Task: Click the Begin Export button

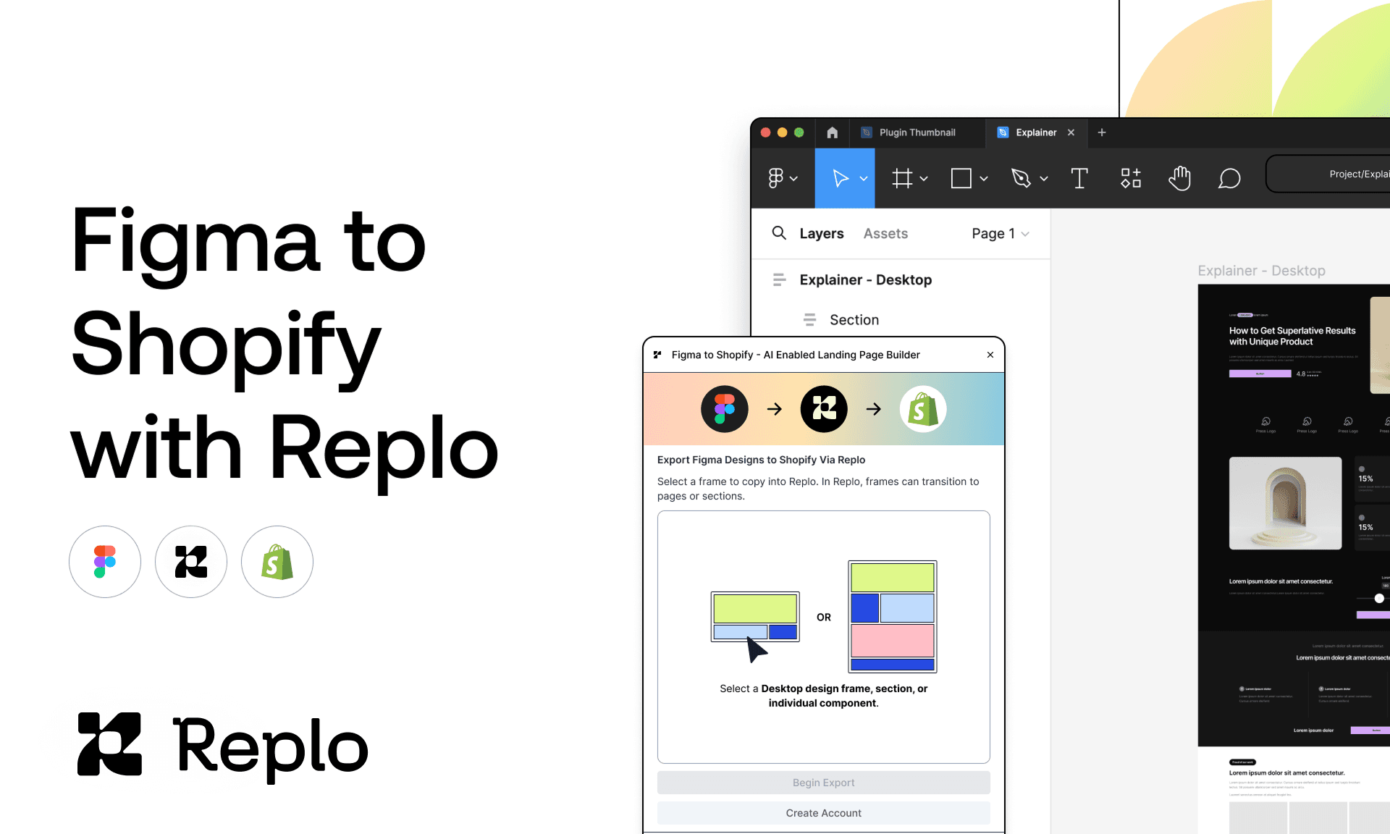Action: tap(824, 783)
